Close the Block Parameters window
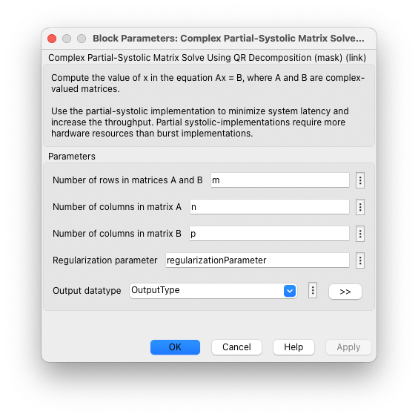418x417 pixels. coord(52,39)
